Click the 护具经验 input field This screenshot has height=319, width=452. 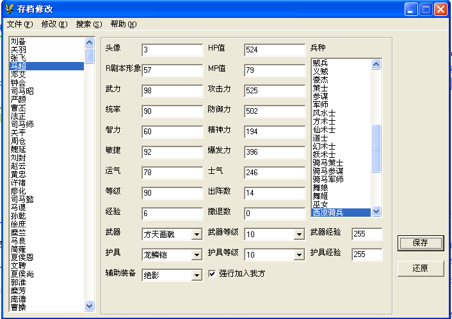pos(367,254)
